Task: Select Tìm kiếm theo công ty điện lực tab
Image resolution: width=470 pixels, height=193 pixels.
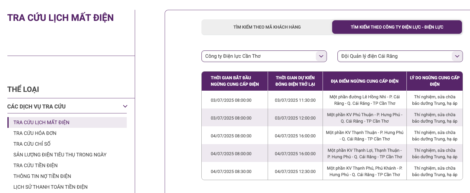Action: tap(397, 27)
